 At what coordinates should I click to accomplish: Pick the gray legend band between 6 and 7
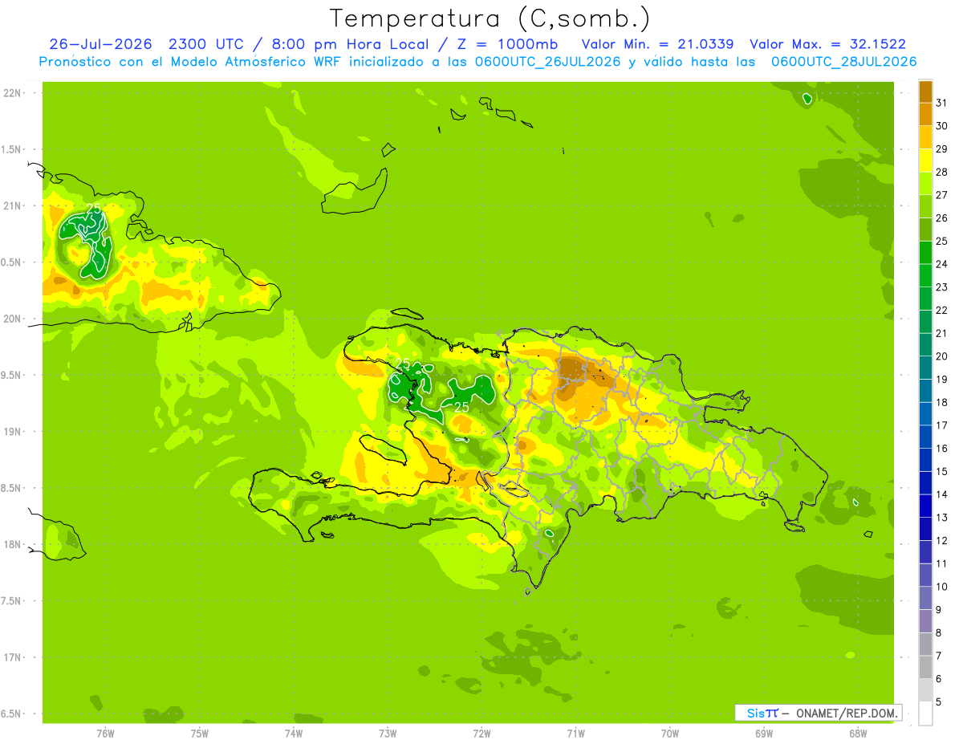coord(925,667)
